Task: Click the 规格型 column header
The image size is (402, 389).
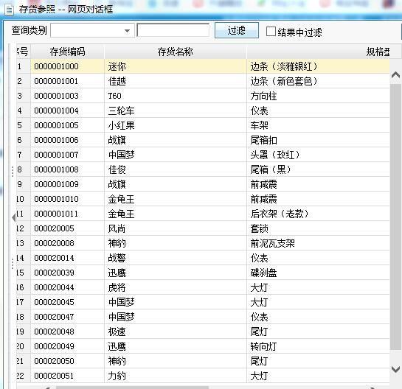Action: tap(378, 52)
